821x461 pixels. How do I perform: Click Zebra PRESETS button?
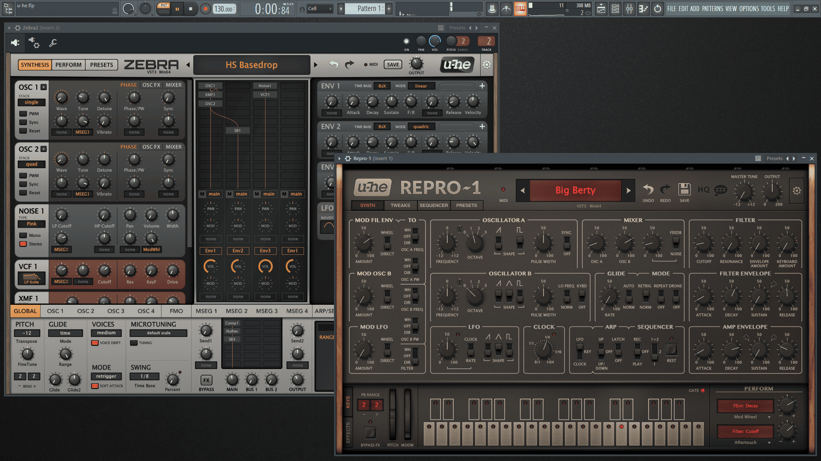pyautogui.click(x=102, y=65)
